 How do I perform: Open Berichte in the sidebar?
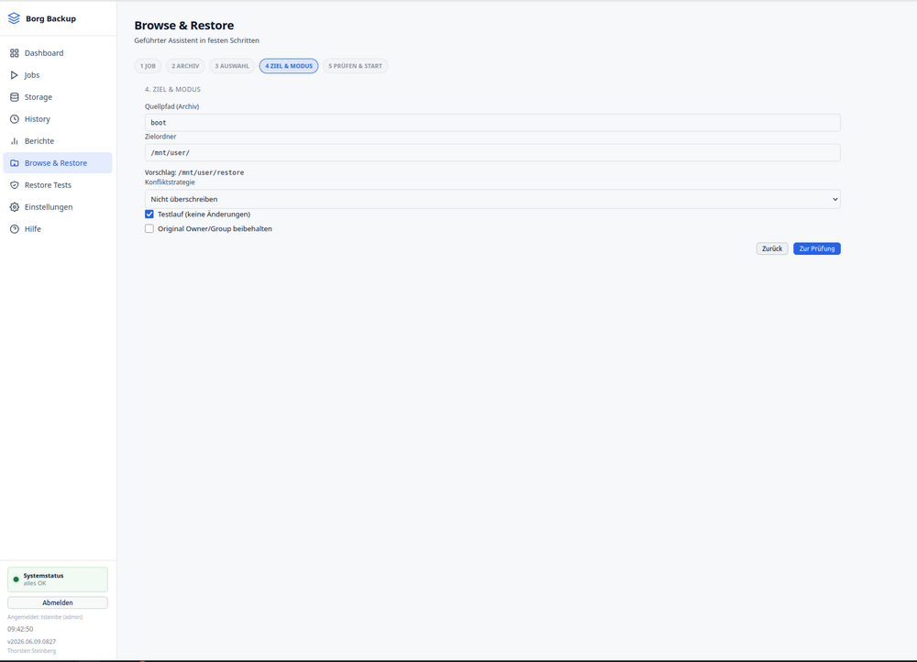[57, 141]
